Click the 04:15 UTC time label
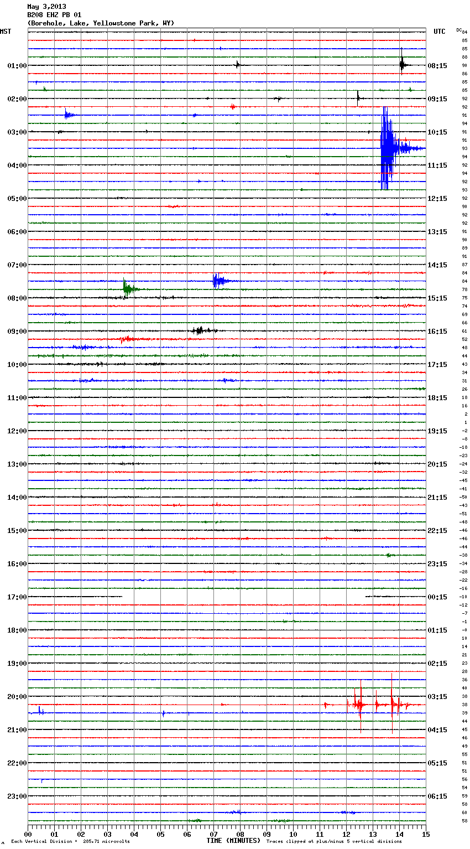 click(437, 729)
